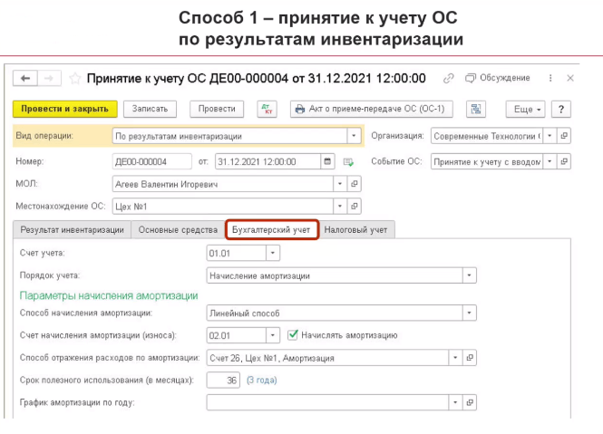Open calendar picker for document date
This screenshot has height=434, width=603.
327,161
